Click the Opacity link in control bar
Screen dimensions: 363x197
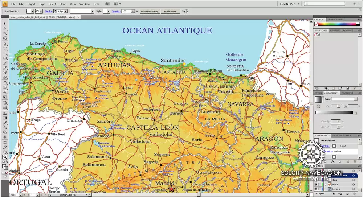point(116,11)
